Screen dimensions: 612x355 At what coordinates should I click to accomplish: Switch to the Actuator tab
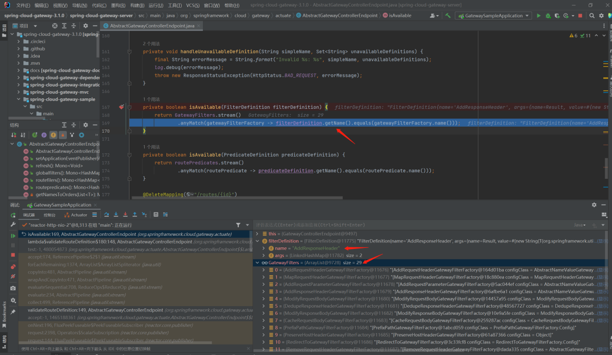pyautogui.click(x=76, y=215)
